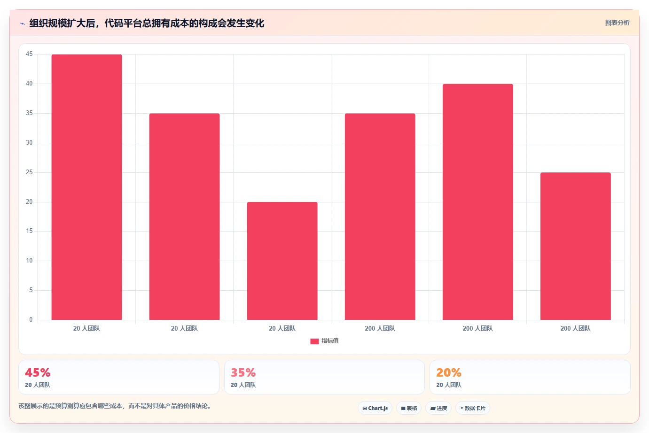Click the small icon before the chart title

pyautogui.click(x=22, y=23)
